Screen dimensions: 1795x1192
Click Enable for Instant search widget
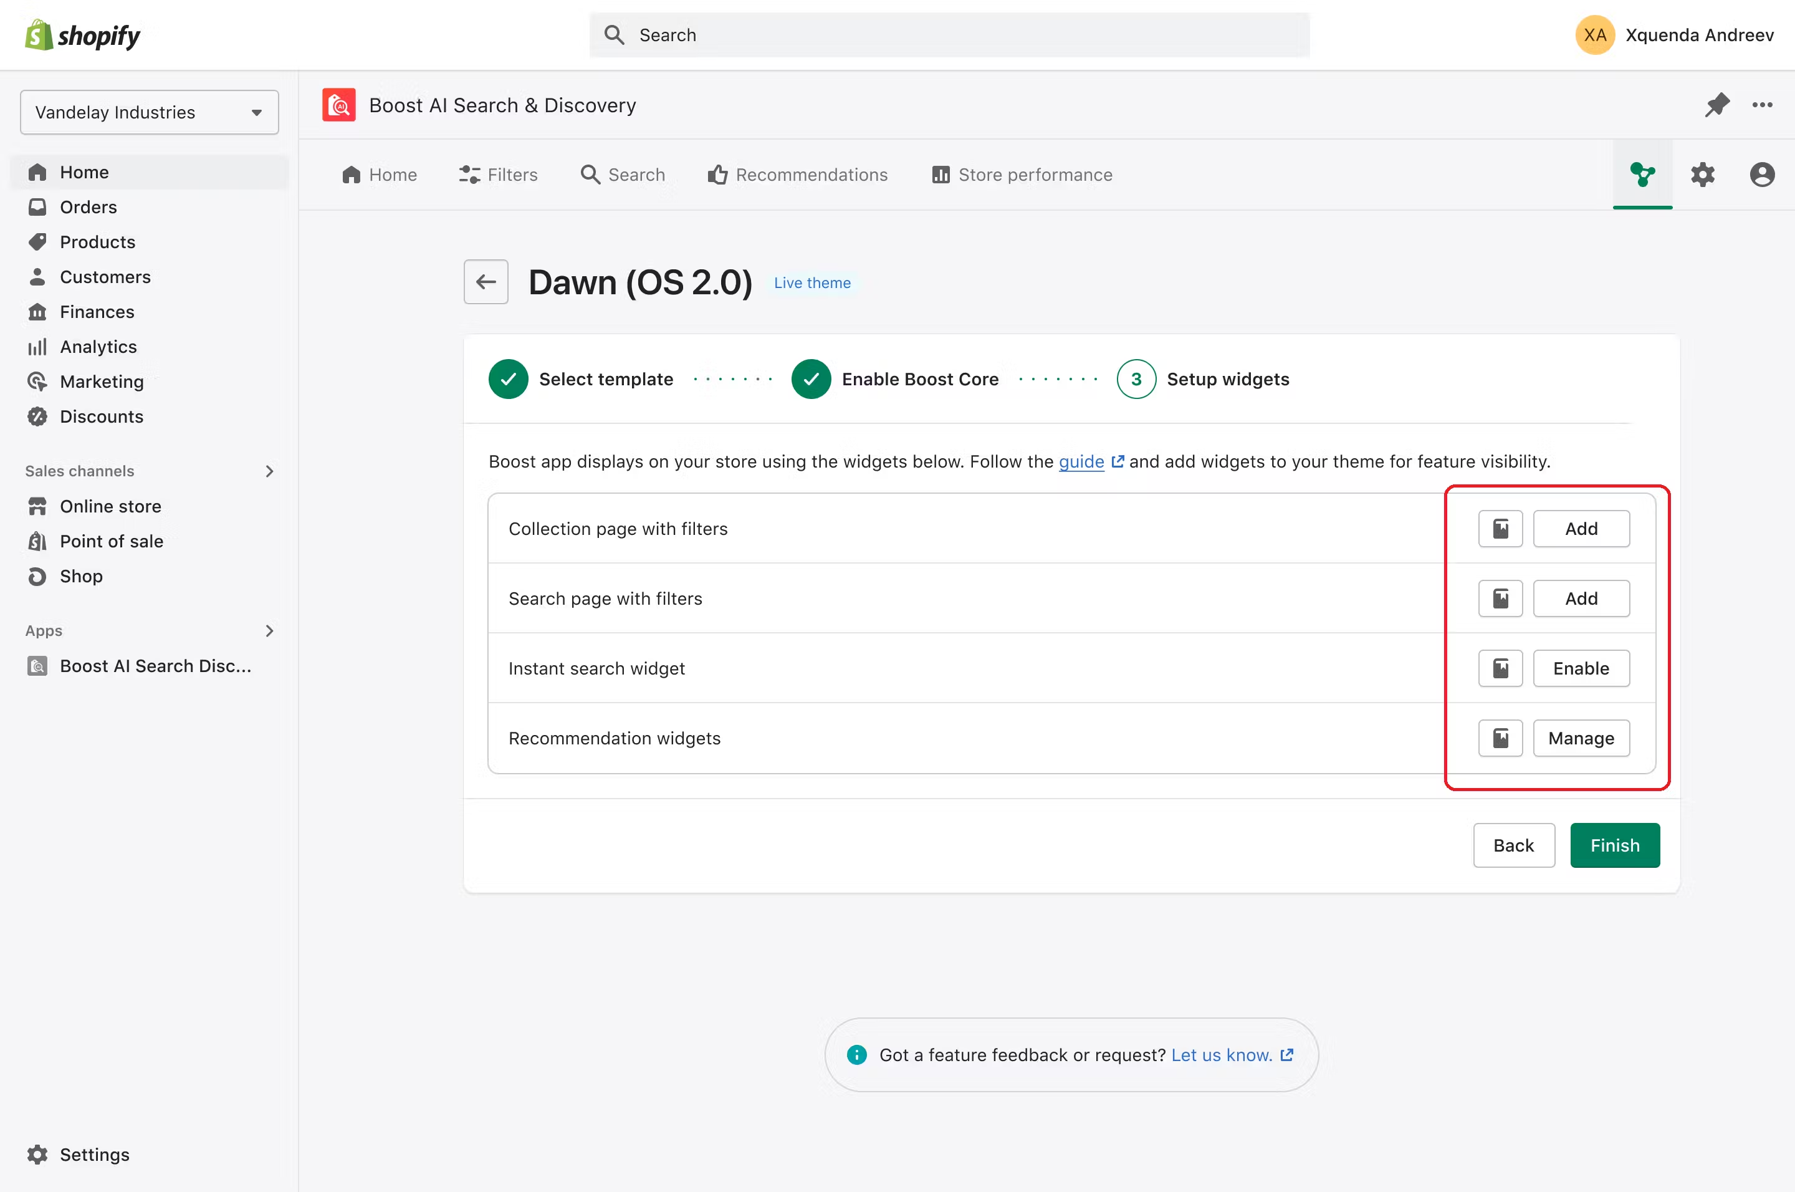click(x=1581, y=668)
